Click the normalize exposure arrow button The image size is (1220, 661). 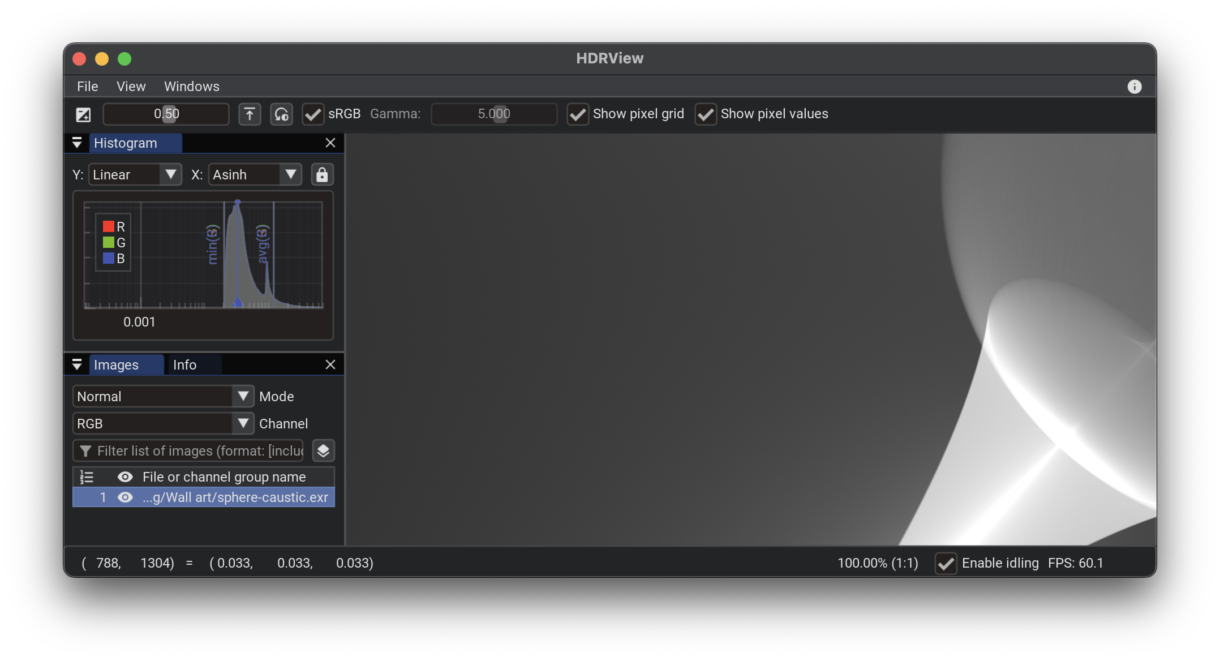point(250,114)
